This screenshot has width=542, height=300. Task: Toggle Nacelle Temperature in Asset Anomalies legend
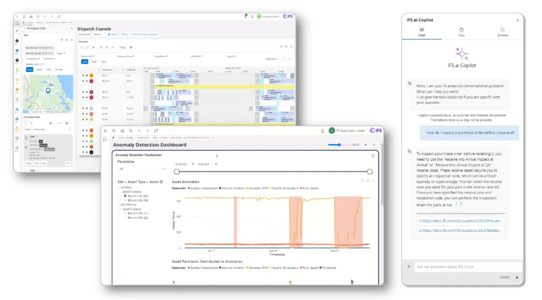[x=284, y=188]
